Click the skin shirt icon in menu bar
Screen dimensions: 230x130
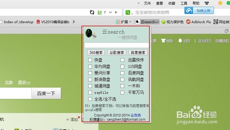[207, 3]
